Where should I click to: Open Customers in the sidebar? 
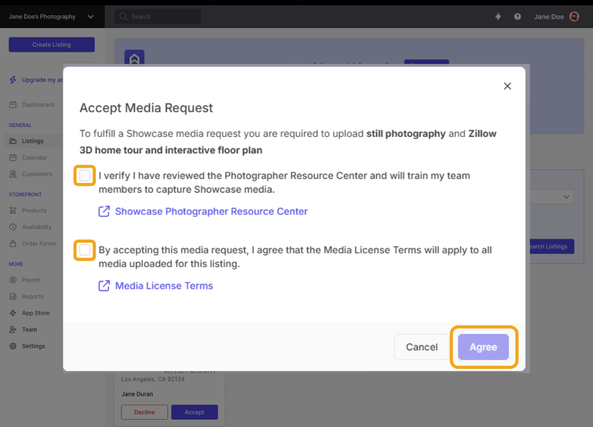point(37,174)
